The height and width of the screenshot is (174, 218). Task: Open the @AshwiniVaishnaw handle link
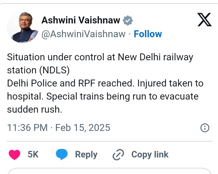pyautogui.click(x=83, y=34)
